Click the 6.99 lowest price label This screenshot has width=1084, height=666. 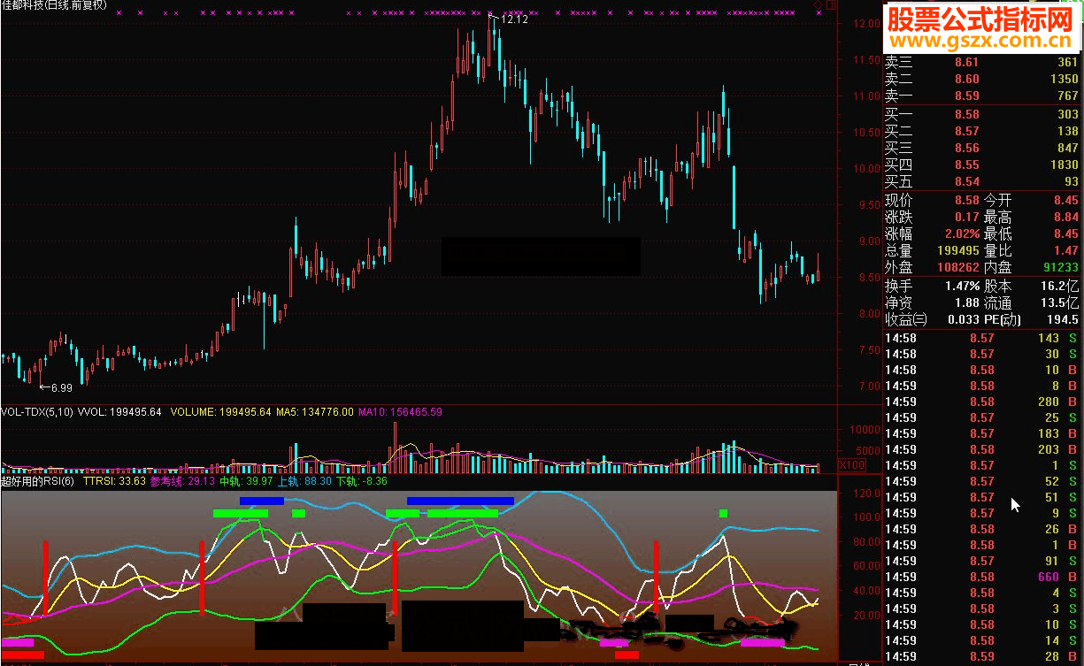[x=61, y=387]
